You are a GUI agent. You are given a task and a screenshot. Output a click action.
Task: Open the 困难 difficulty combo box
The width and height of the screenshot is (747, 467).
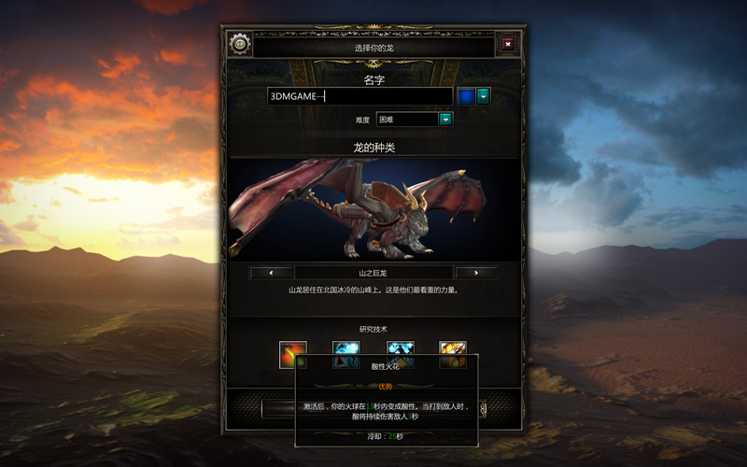(x=415, y=120)
